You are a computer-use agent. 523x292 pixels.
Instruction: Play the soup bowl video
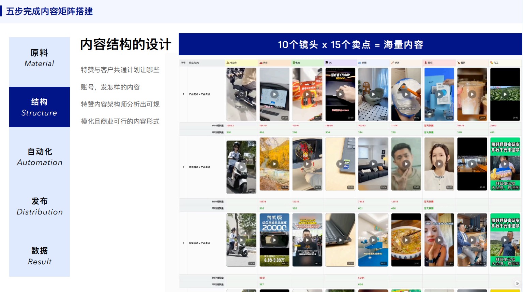pyautogui.click(x=406, y=240)
